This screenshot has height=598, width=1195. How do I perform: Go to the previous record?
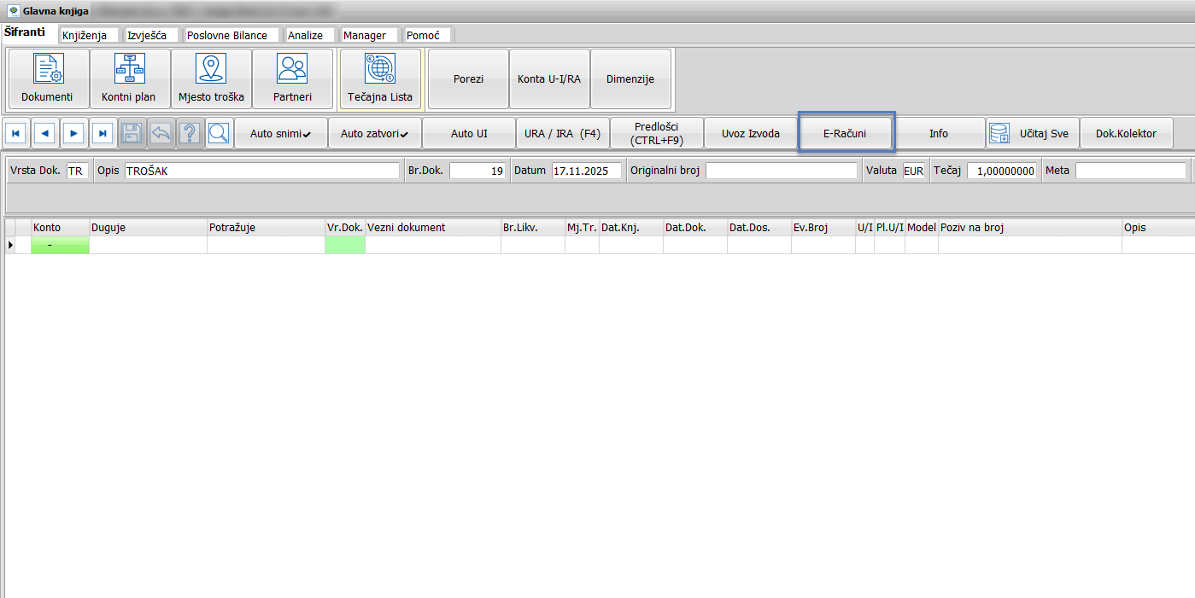point(45,134)
